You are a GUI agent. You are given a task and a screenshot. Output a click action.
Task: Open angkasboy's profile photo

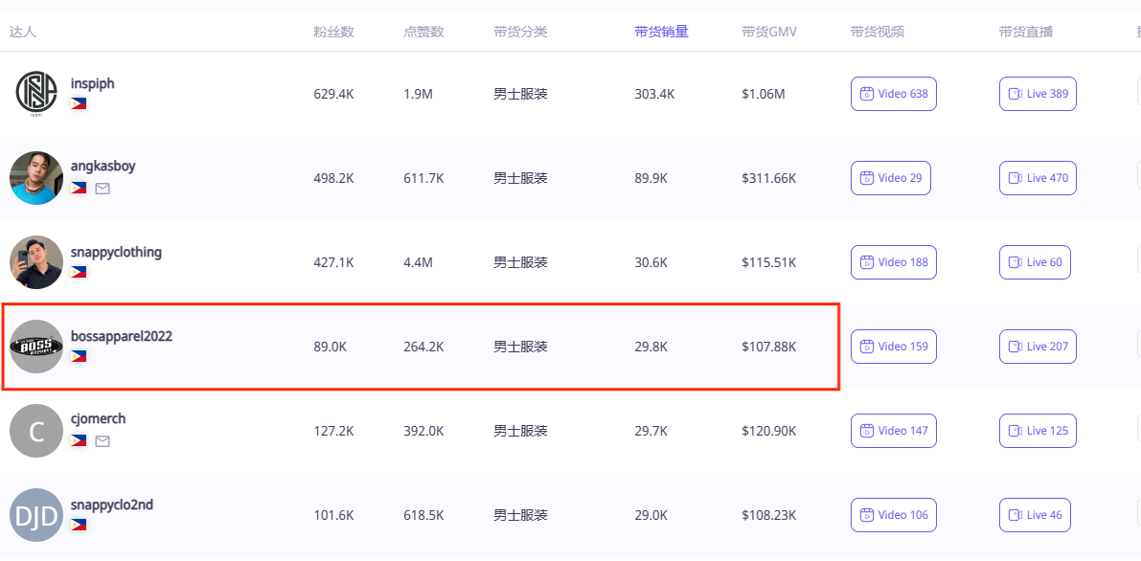(x=36, y=178)
